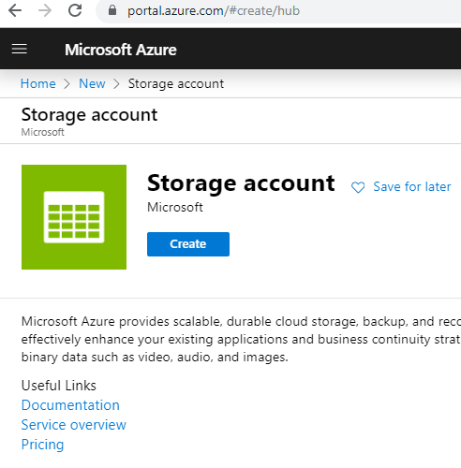Open the Azure hamburger portal menu

coord(20,49)
